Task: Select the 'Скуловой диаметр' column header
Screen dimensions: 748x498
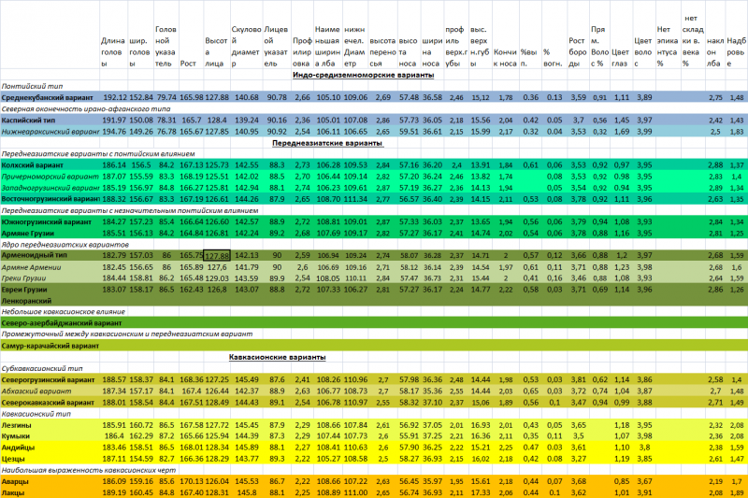Action: click(x=246, y=46)
